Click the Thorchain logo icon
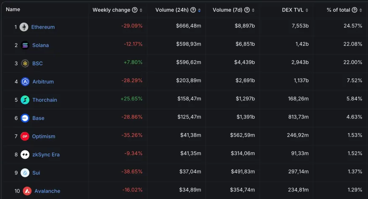Image resolution: width=368 pixels, height=199 pixels. tap(25, 100)
